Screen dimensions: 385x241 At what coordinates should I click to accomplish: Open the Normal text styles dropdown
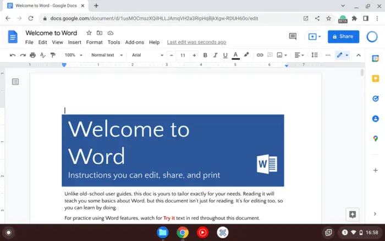point(107,55)
